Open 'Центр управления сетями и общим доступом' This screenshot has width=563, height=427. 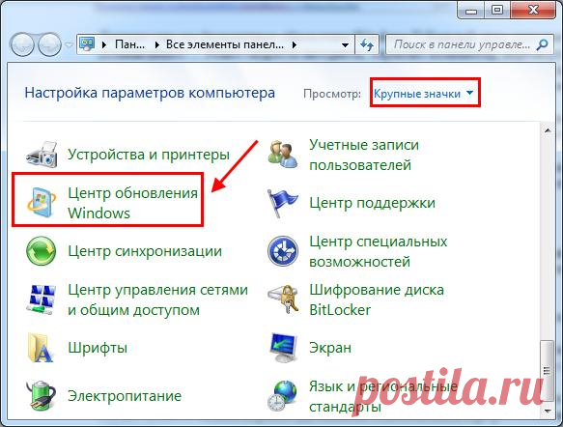[158, 299]
